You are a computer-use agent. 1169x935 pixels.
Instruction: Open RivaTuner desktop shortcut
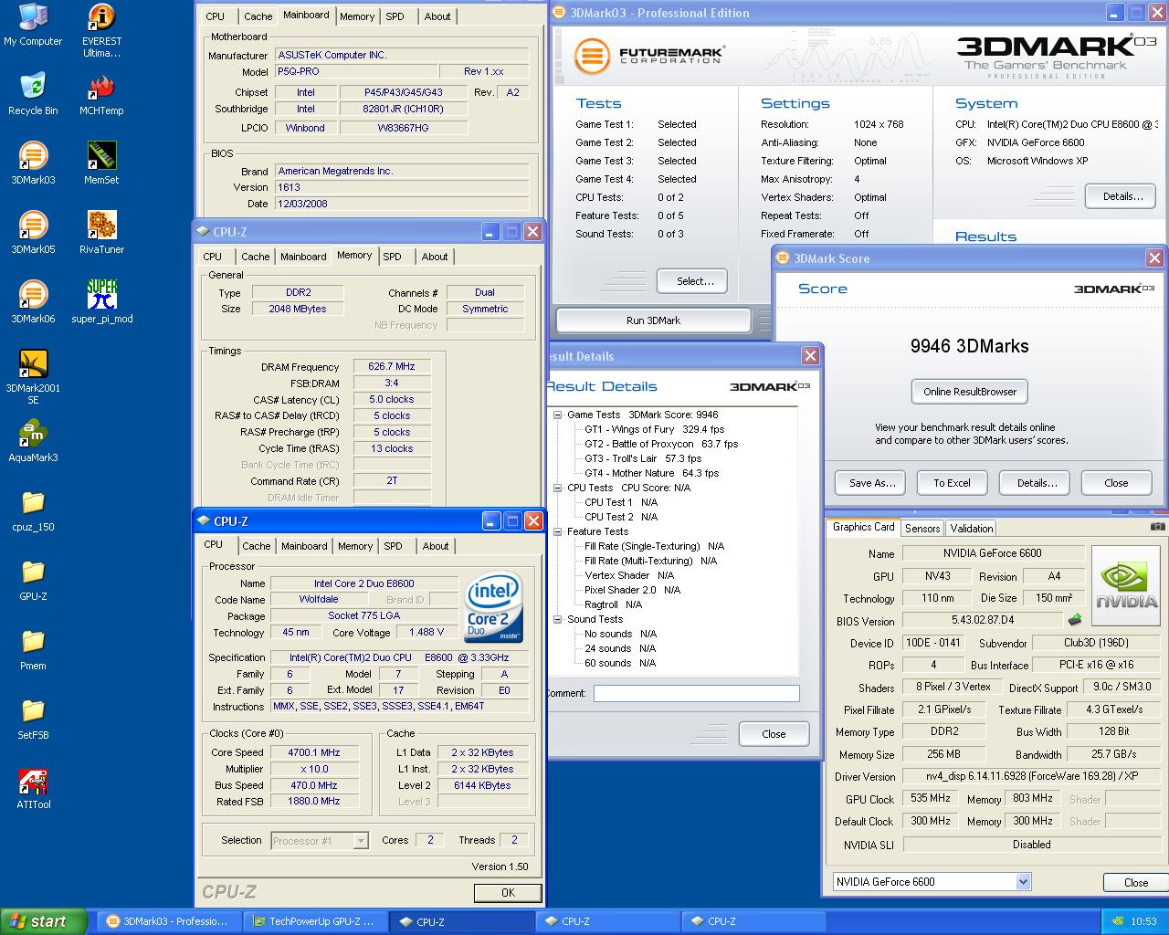(x=101, y=233)
